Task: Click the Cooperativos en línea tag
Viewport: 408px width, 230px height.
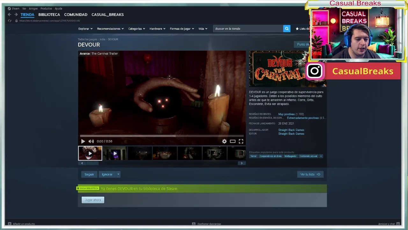Action: click(270, 156)
